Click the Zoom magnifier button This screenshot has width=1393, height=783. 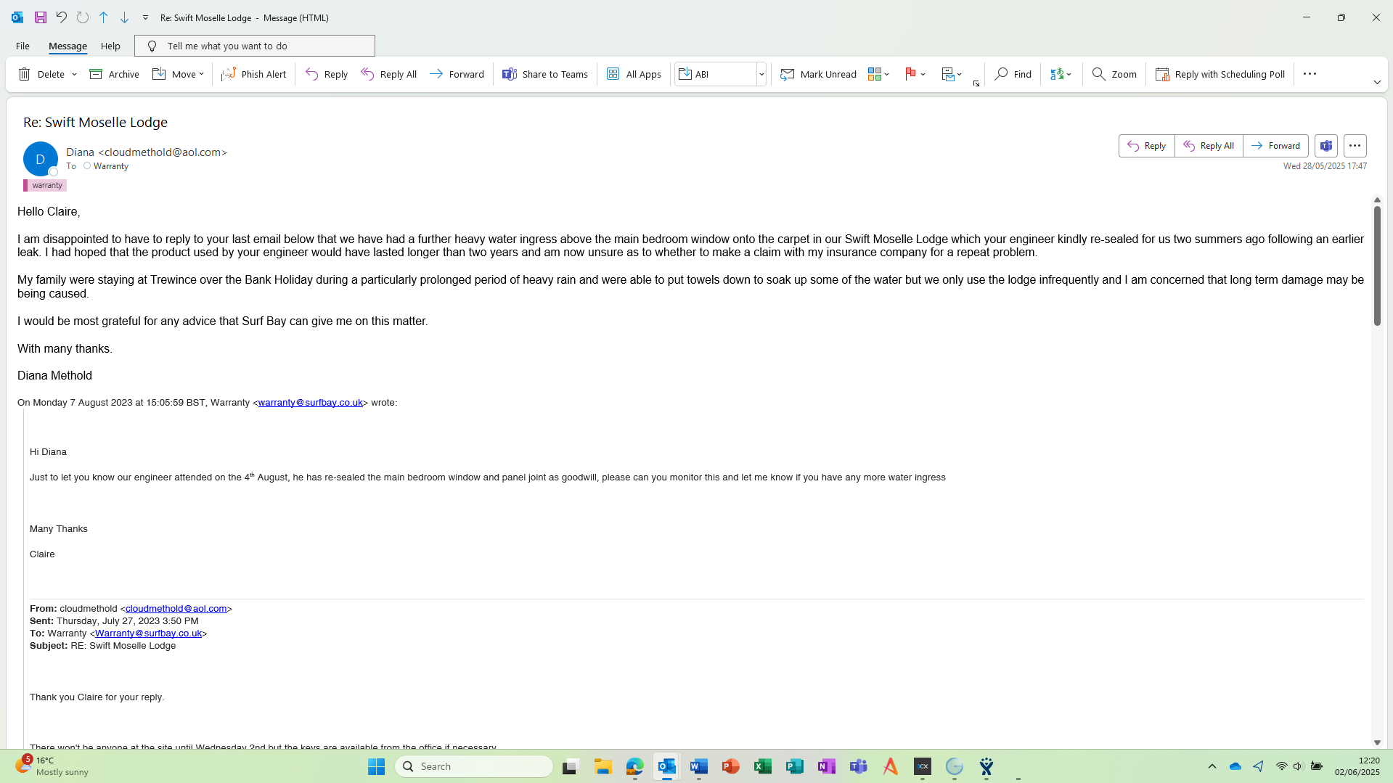tap(1114, 74)
